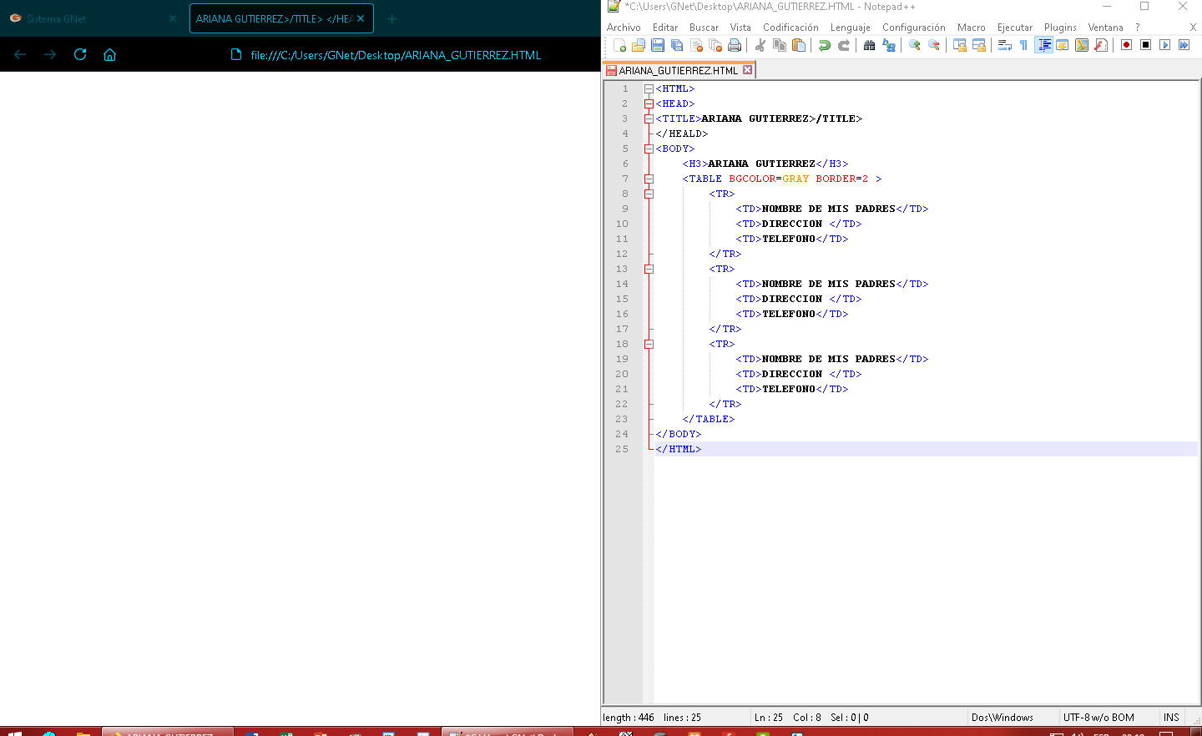
Task: Click UTF-8 w/o BOM in the status bar
Action: pos(1098,718)
